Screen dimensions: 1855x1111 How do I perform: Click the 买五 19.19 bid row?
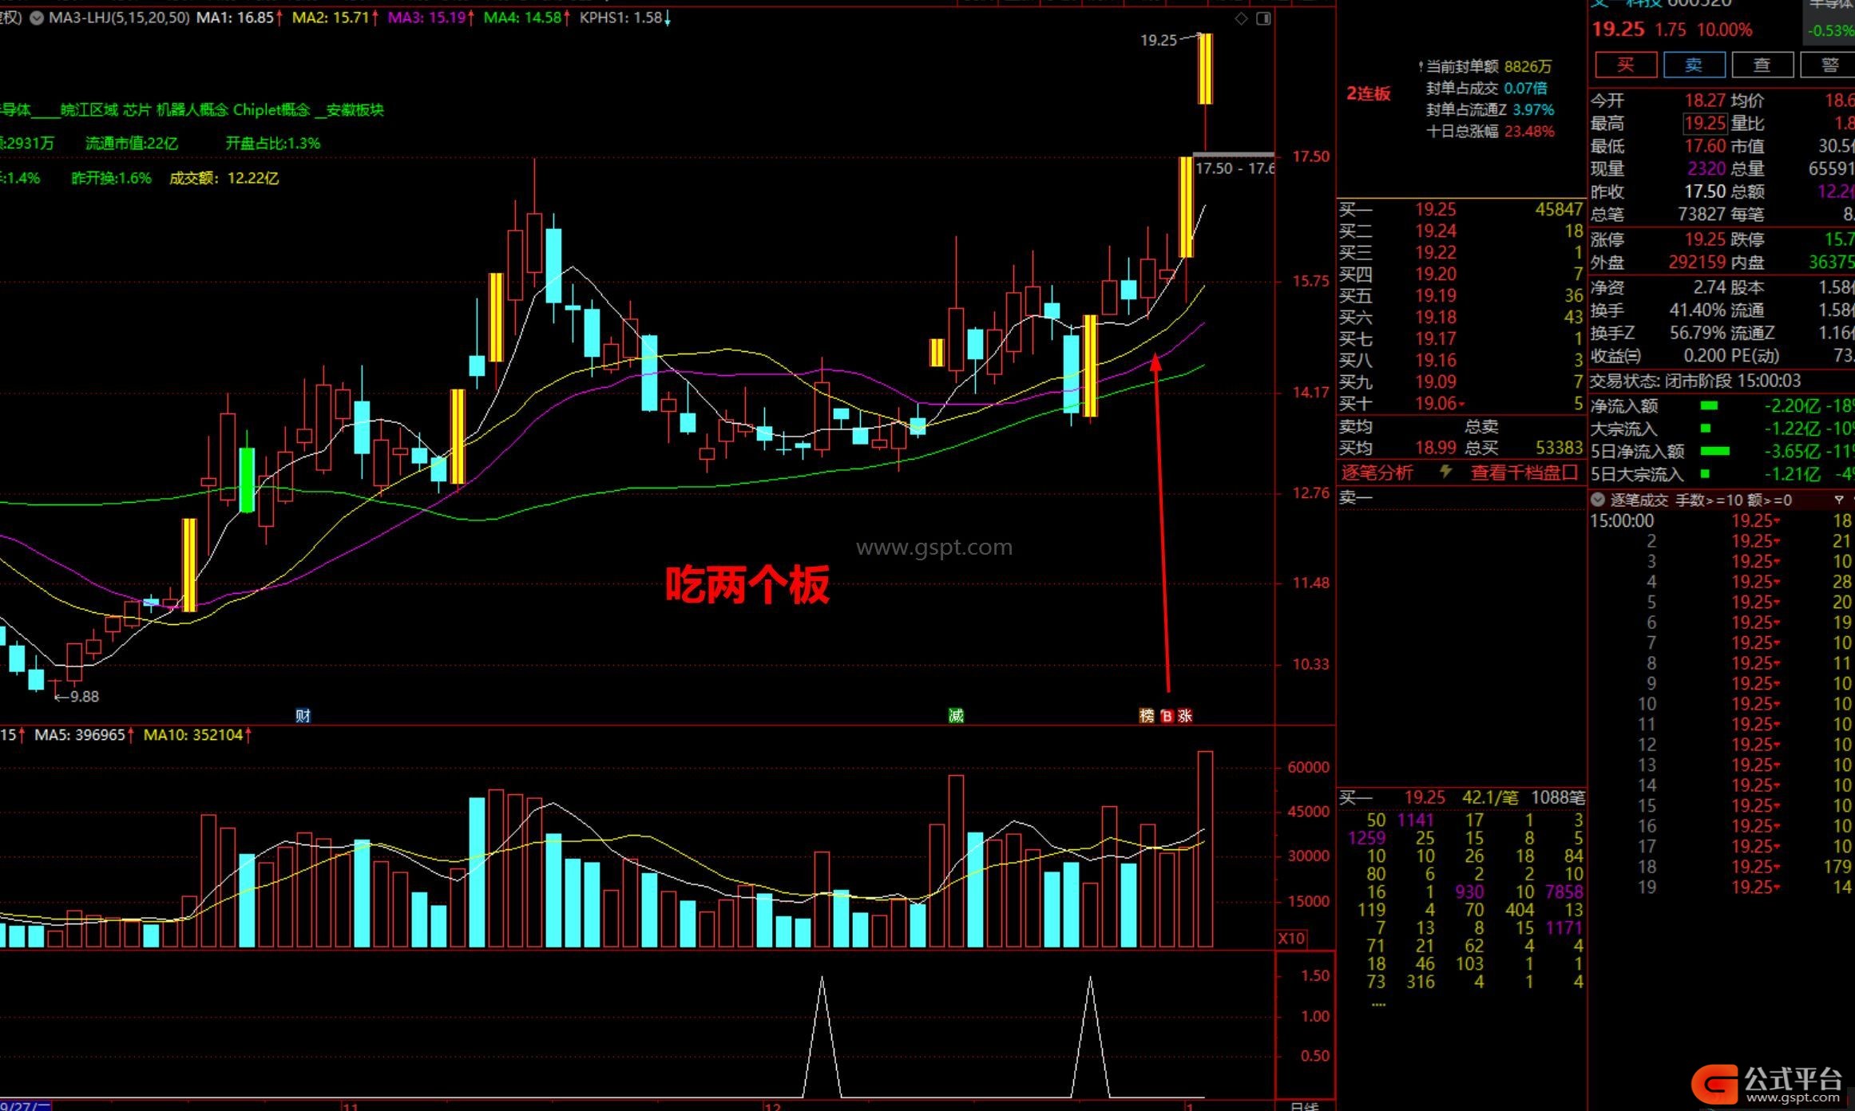tap(1461, 295)
